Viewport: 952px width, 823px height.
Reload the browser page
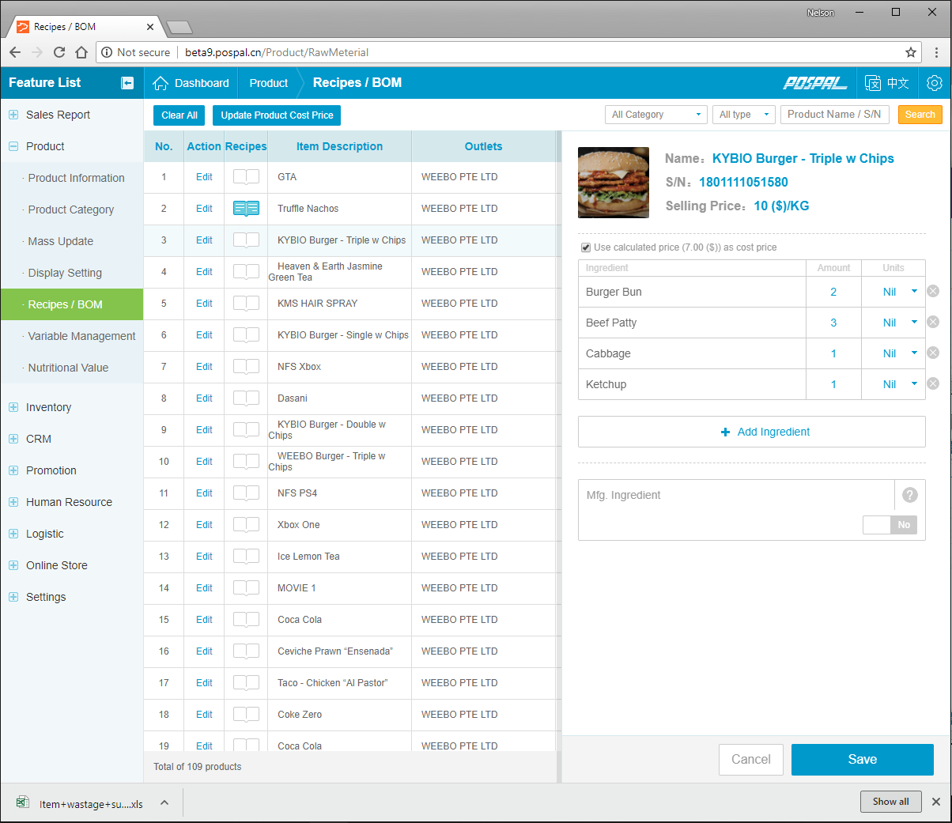[x=59, y=52]
